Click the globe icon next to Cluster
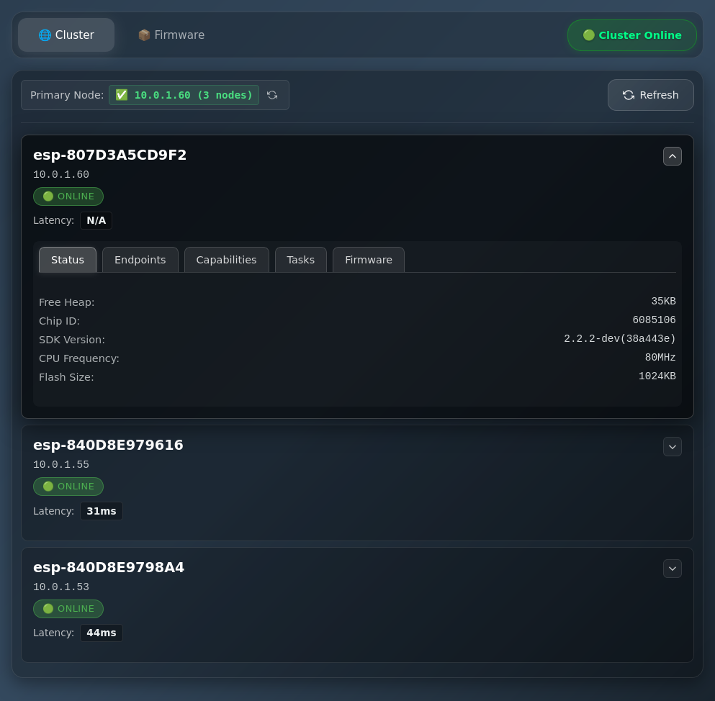Screen dimensions: 715x701 coord(45,35)
